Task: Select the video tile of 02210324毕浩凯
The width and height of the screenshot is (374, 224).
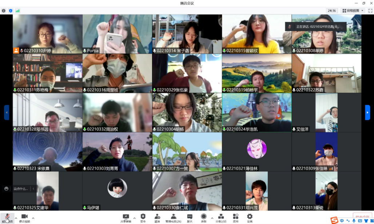Action: click(256, 112)
